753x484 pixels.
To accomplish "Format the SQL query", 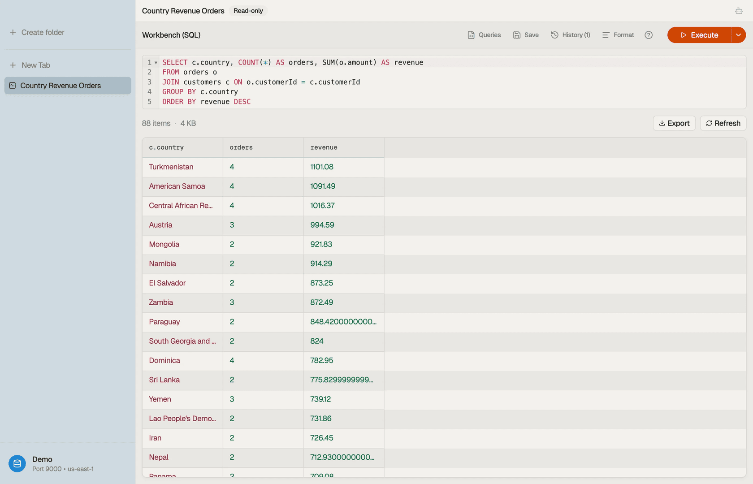I will (x=618, y=35).
